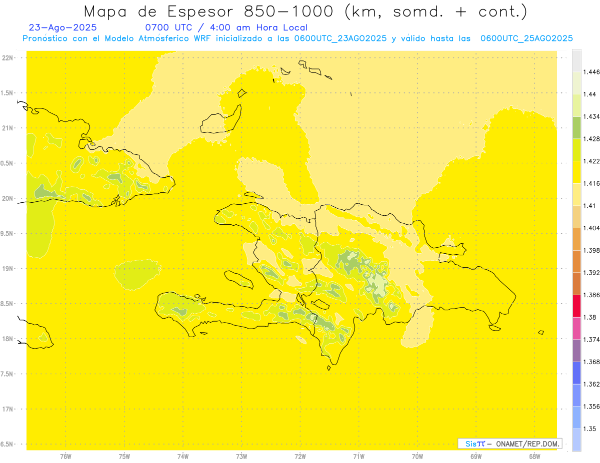Click the legend value 1.434
This screenshot has height=463, width=600.
coord(591,116)
